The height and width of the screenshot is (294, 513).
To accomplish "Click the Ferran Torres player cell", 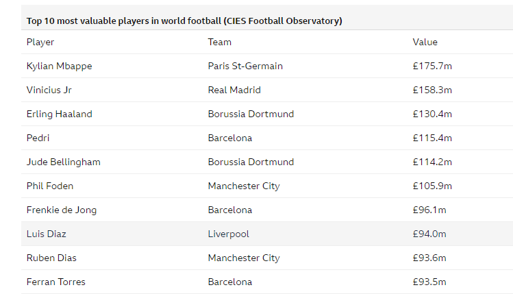I will click(x=56, y=282).
